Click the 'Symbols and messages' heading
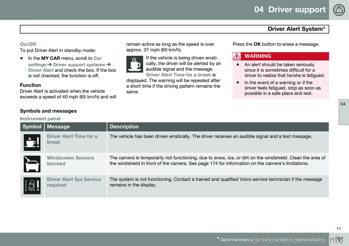Screen dimensions: 349x246 (x=48, y=111)
